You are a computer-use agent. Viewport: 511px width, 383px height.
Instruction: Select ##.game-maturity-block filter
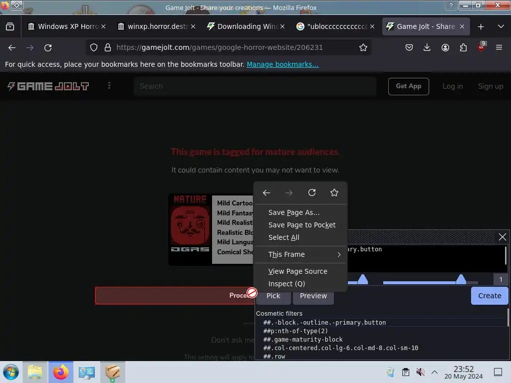coord(303,339)
